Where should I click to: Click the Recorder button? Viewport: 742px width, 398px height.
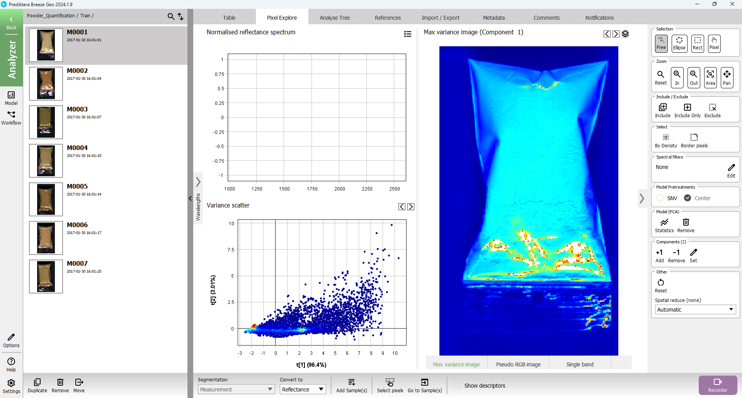click(x=718, y=385)
